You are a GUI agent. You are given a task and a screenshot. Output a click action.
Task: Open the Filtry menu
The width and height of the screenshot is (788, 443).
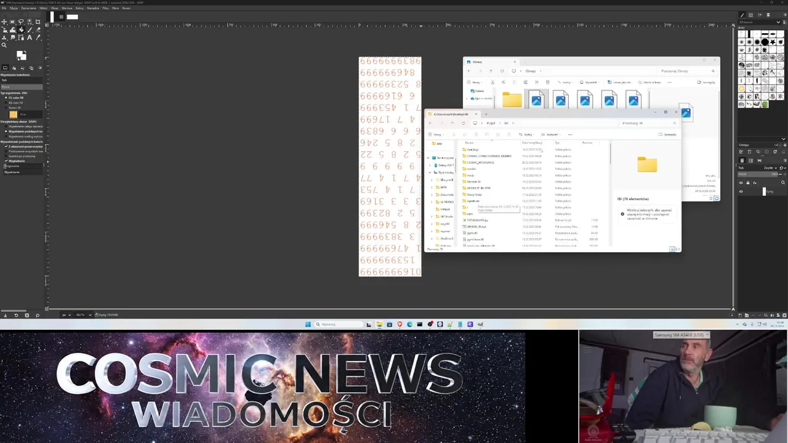[105, 8]
